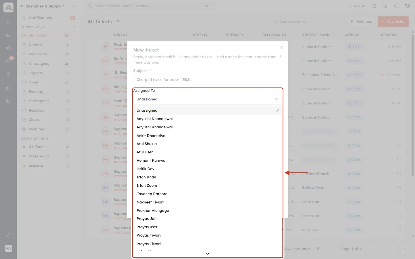The image size is (415, 259).
Task: Select Atul Shukla from the assignee list
Action: [x=207, y=144]
